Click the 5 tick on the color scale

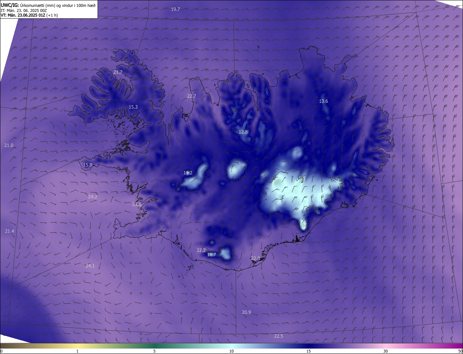154,351
